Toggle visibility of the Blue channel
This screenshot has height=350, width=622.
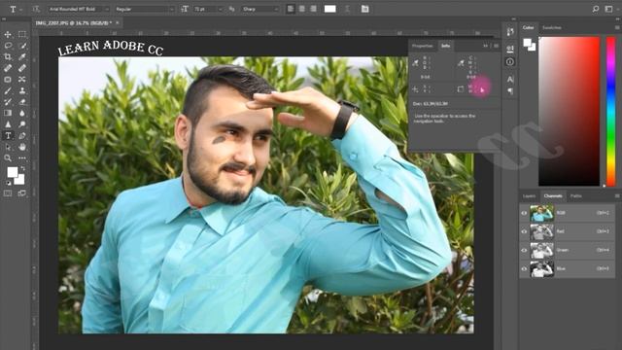coord(524,268)
